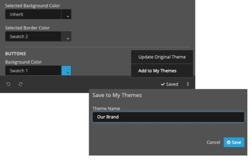This screenshot has width=251, height=161.
Task: Click the redo arrow icon
Action: pyautogui.click(x=20, y=84)
